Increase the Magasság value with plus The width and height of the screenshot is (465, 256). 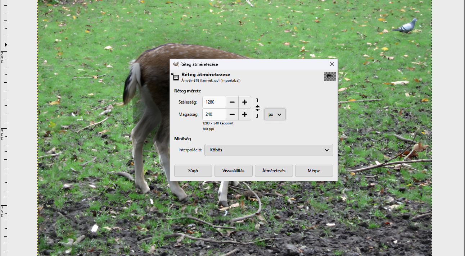click(x=245, y=114)
